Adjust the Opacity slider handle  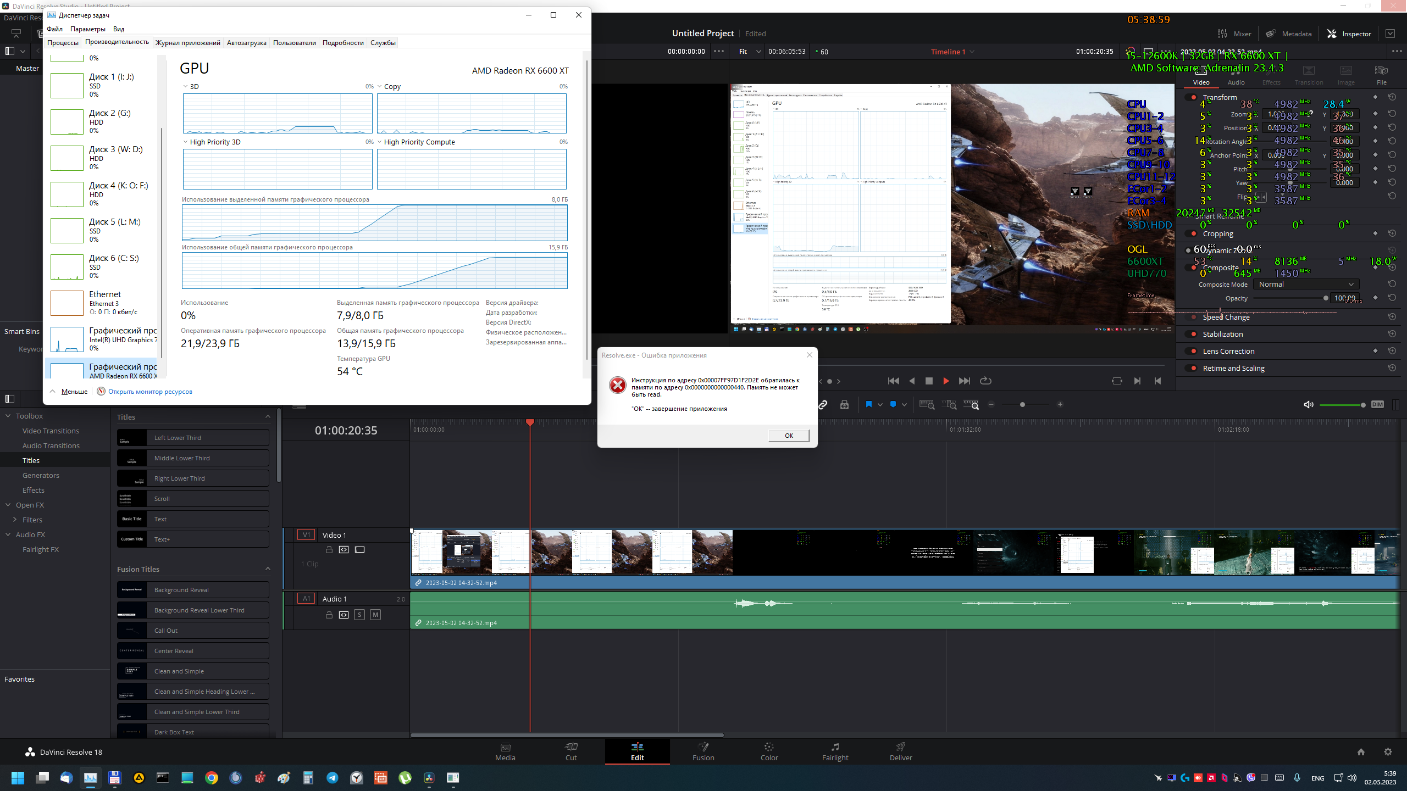tap(1326, 298)
